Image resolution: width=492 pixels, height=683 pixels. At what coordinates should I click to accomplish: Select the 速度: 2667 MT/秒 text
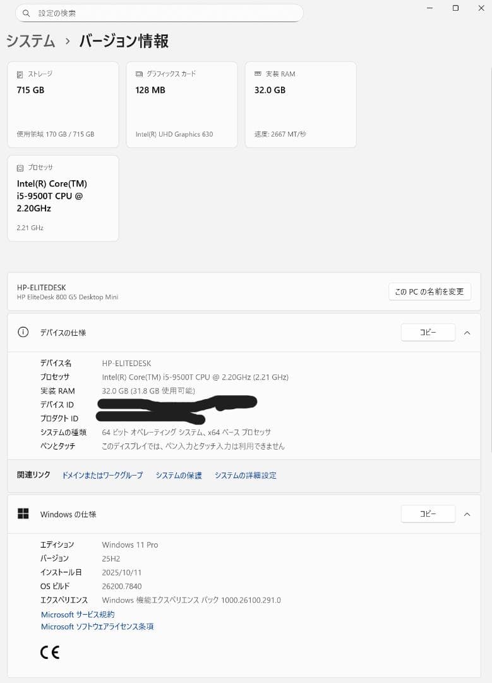tap(280, 134)
